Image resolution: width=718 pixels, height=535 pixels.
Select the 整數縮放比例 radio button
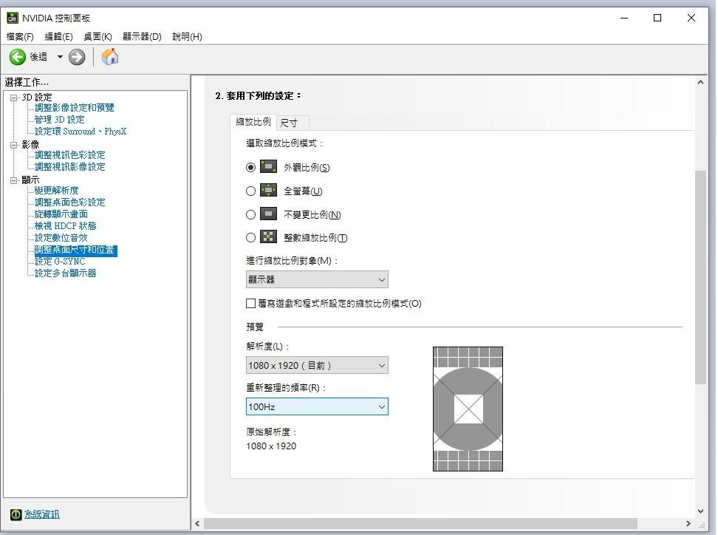[250, 237]
